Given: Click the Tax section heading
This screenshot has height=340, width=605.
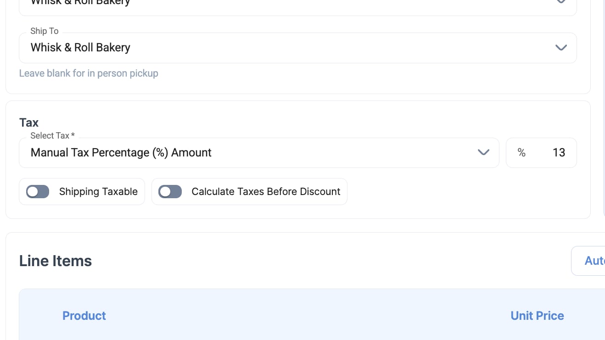Looking at the screenshot, I should pyautogui.click(x=29, y=123).
